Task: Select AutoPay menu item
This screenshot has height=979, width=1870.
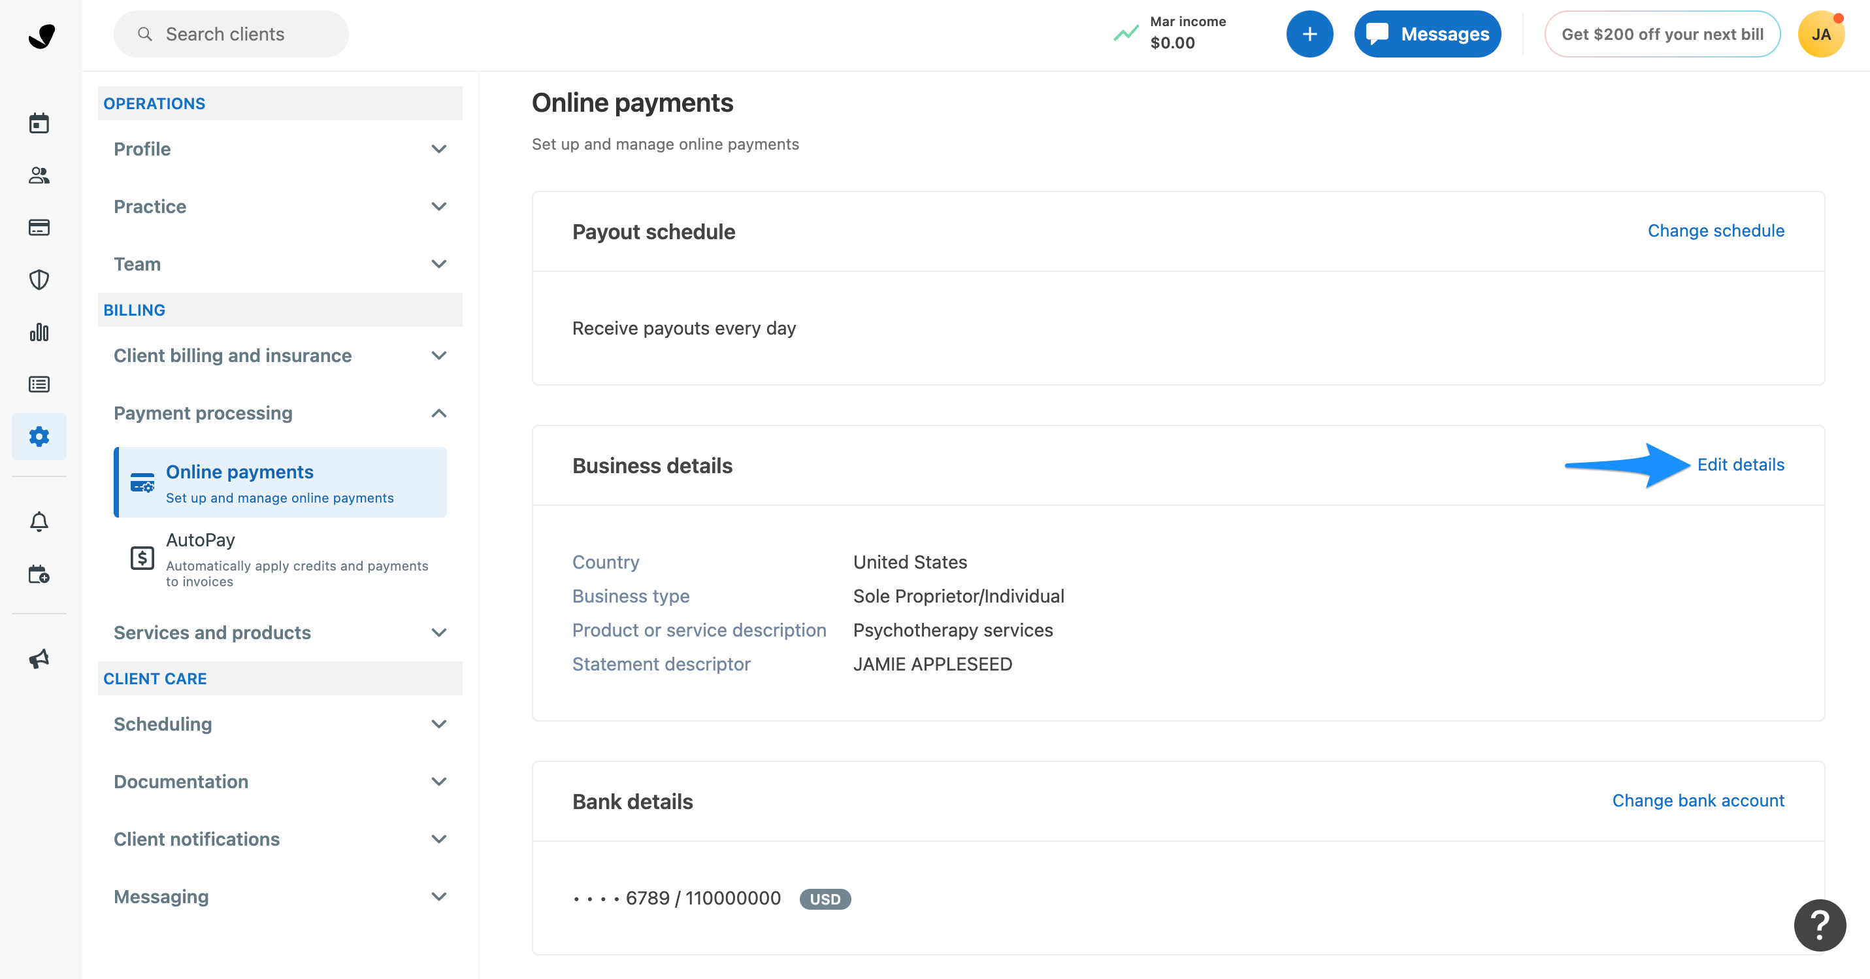Action: [280, 559]
